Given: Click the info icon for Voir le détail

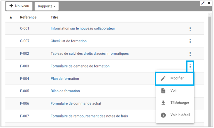Looking at the screenshot, I should (x=164, y=115).
